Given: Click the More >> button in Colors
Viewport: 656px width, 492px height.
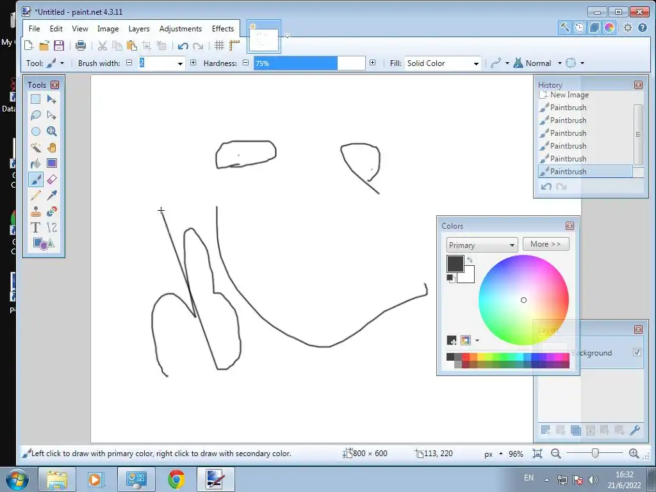Looking at the screenshot, I should click(x=546, y=244).
